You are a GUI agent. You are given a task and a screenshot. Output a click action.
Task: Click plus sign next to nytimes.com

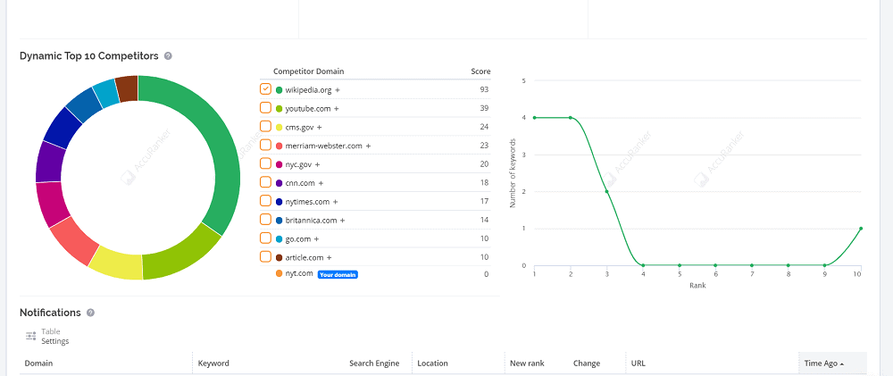click(336, 202)
